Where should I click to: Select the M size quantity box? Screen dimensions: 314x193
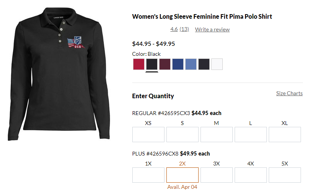217,135
